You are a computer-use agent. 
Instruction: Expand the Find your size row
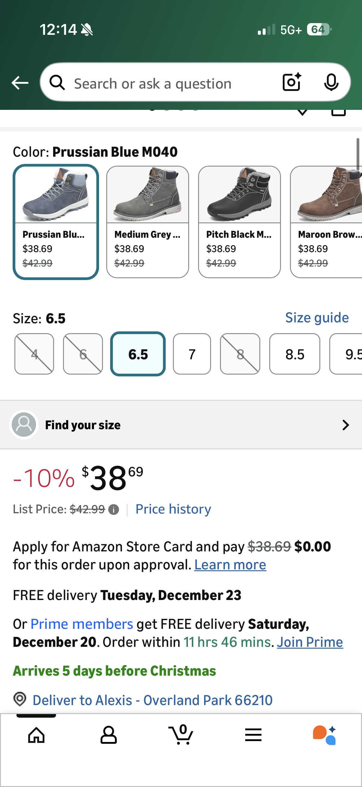181,425
